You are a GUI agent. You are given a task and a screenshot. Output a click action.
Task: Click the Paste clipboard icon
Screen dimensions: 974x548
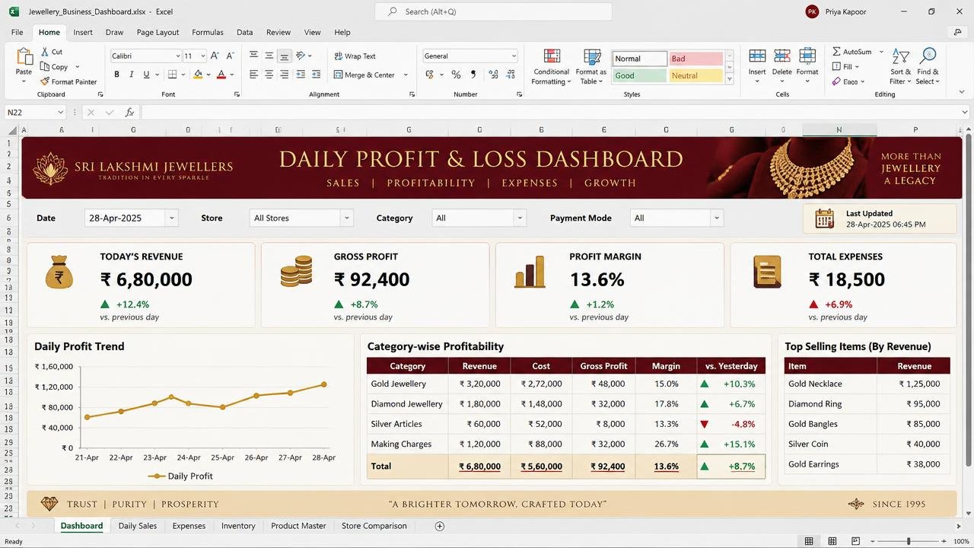24,57
